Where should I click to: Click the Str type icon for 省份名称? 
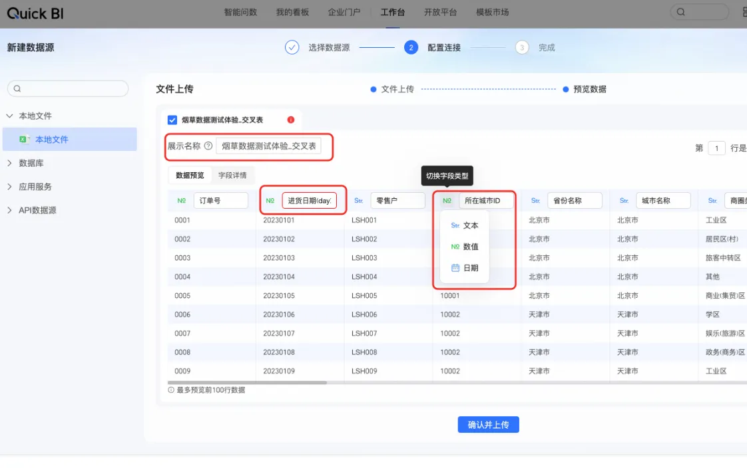click(x=535, y=201)
